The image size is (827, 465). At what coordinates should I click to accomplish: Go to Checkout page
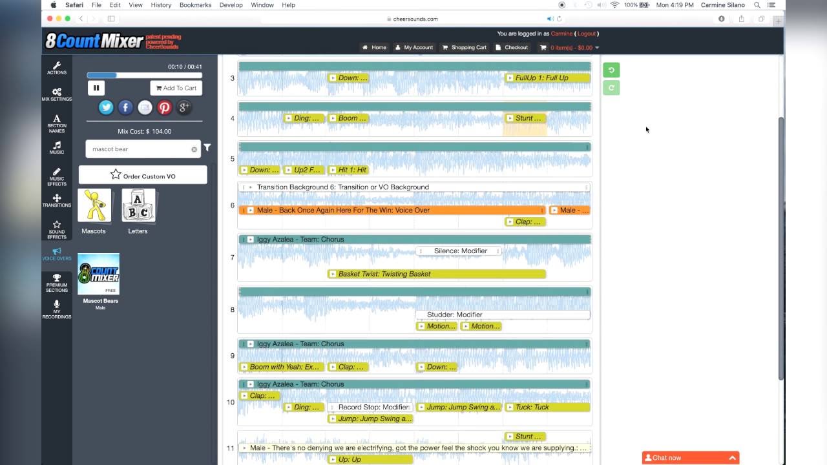click(512, 47)
